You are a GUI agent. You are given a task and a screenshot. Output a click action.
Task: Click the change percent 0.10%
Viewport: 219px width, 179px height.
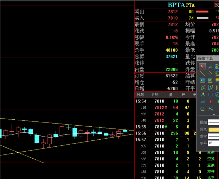point(172,37)
